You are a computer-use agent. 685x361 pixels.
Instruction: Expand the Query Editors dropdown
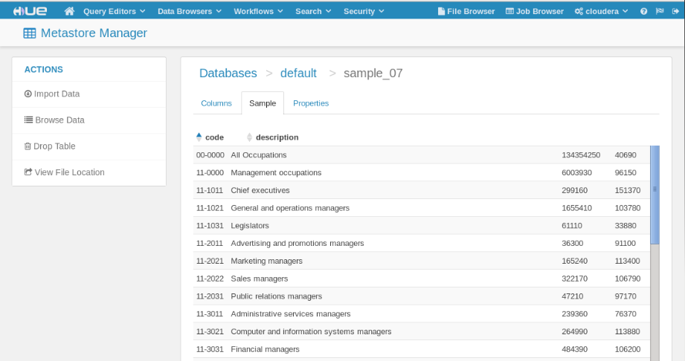115,11
